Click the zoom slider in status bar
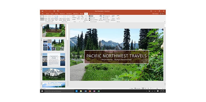206x102 pixels. [x=157, y=88]
